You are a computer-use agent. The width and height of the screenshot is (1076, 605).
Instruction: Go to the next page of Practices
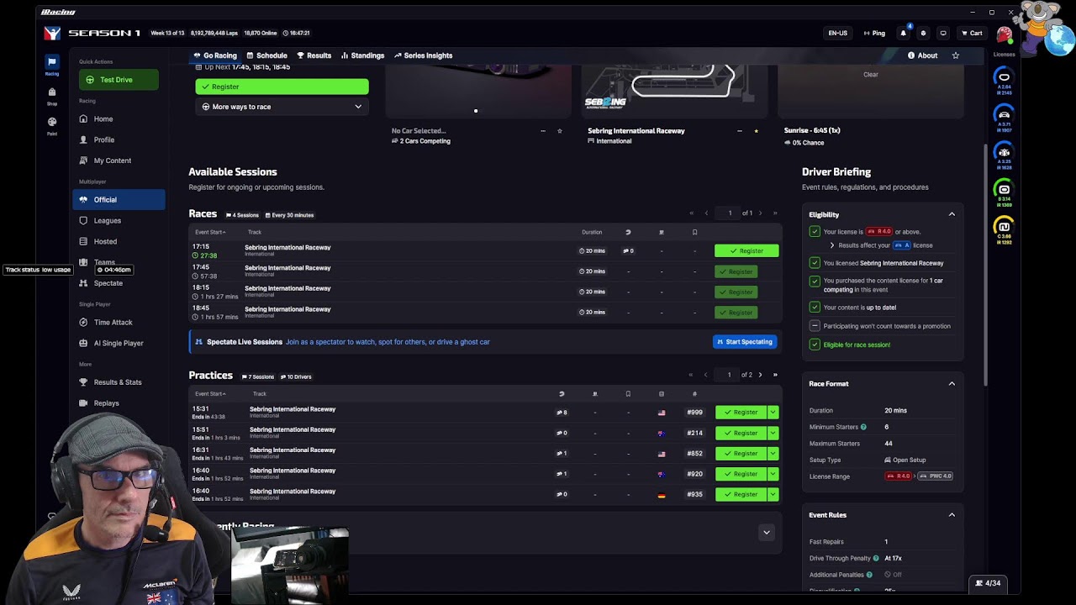(x=761, y=375)
